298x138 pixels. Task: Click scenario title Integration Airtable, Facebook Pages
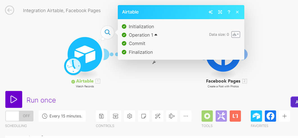point(62,10)
